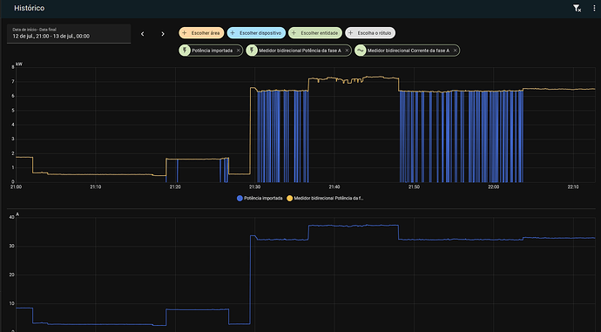Open the three-dot overflow menu
Screen dimensions: 601x332
coord(594,8)
